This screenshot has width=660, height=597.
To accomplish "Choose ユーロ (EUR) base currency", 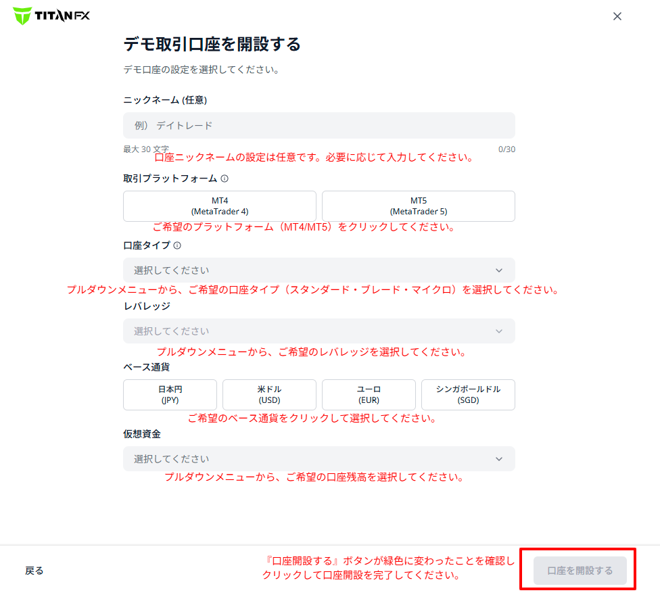I will (x=369, y=395).
